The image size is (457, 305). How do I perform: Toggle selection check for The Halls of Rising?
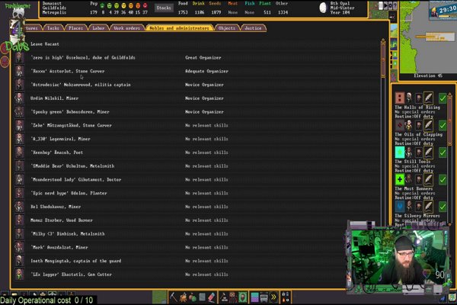point(443,98)
